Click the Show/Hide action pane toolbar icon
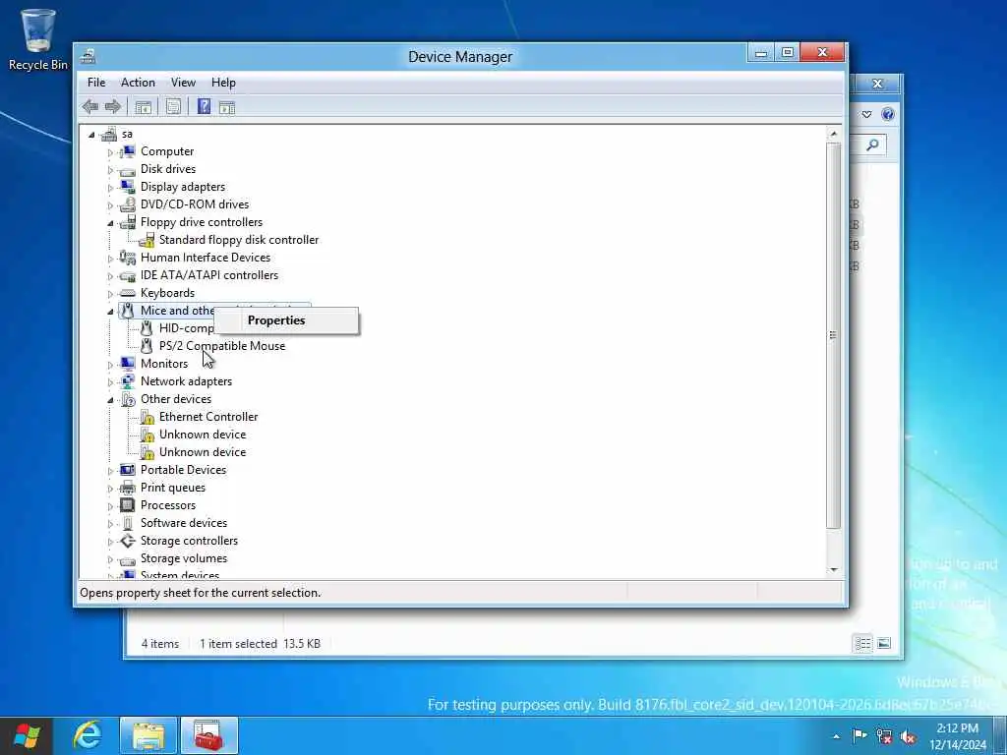The image size is (1007, 755). pyautogui.click(x=227, y=107)
